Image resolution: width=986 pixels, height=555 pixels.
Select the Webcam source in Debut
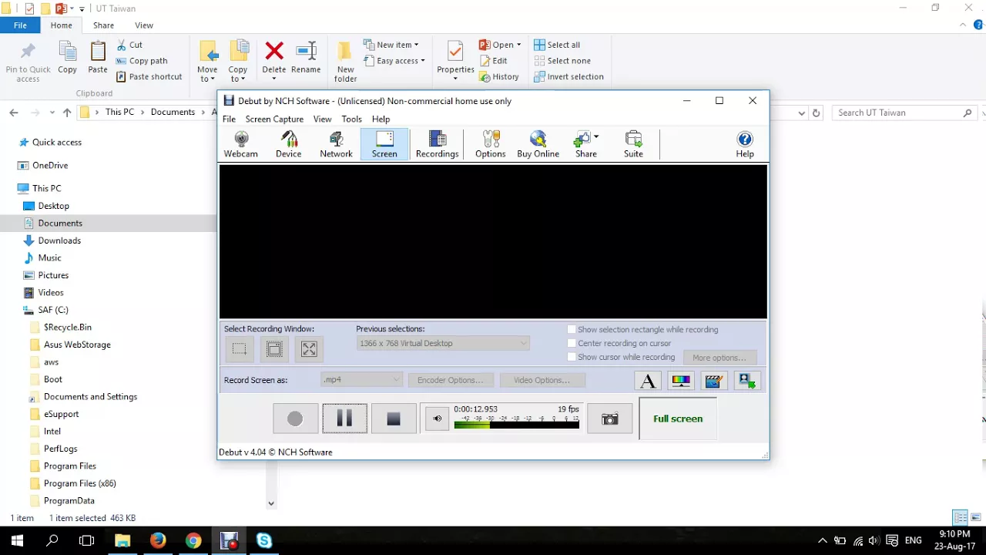click(241, 144)
